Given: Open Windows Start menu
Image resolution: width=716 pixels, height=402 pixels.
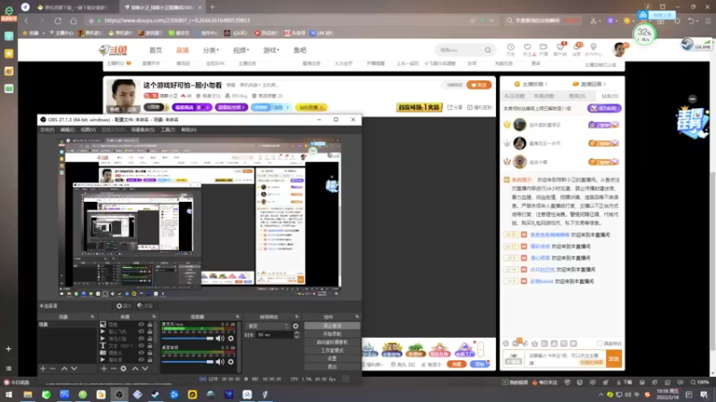Looking at the screenshot, I should click(9, 394).
